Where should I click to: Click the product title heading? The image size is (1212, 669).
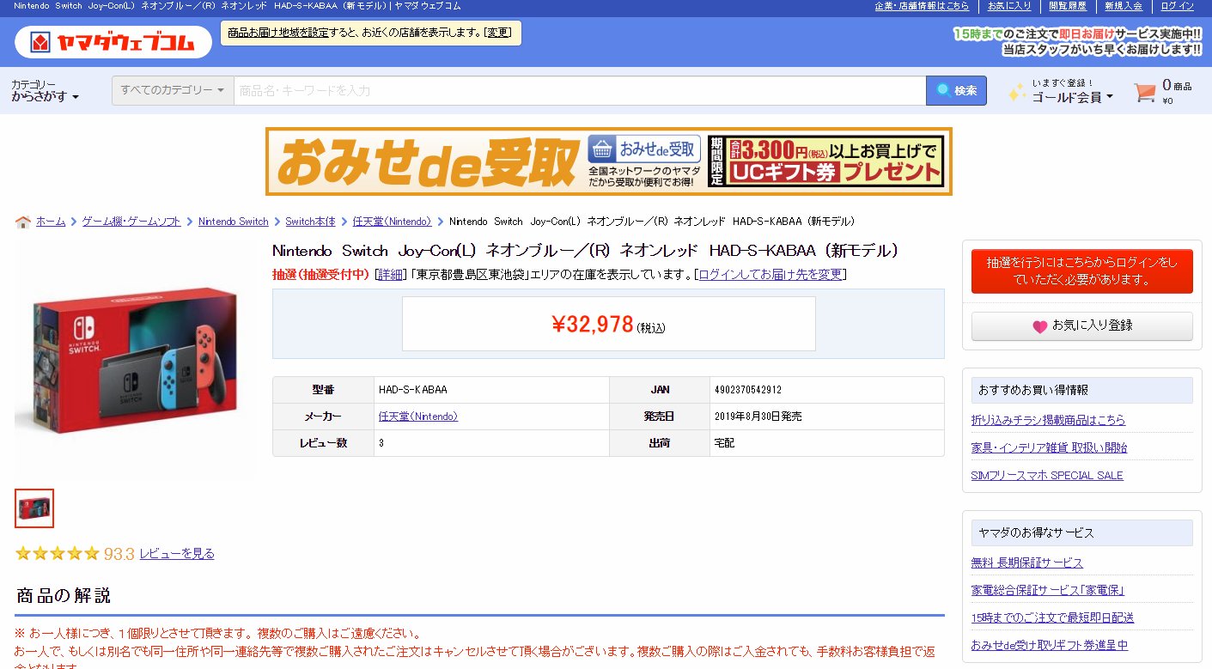click(586, 251)
